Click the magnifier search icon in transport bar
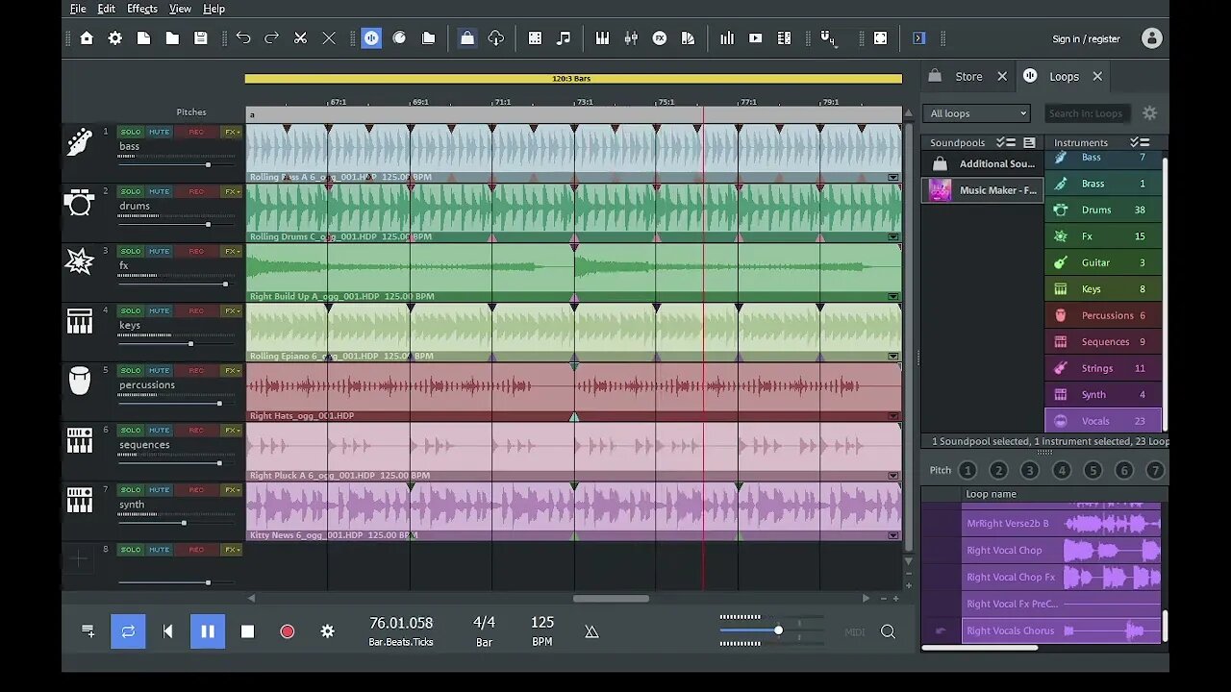The image size is (1231, 692). click(x=888, y=631)
